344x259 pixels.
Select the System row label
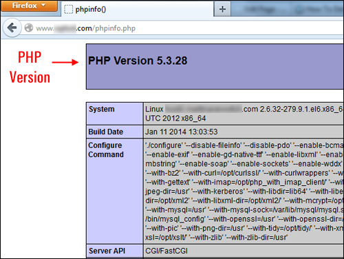click(102, 109)
